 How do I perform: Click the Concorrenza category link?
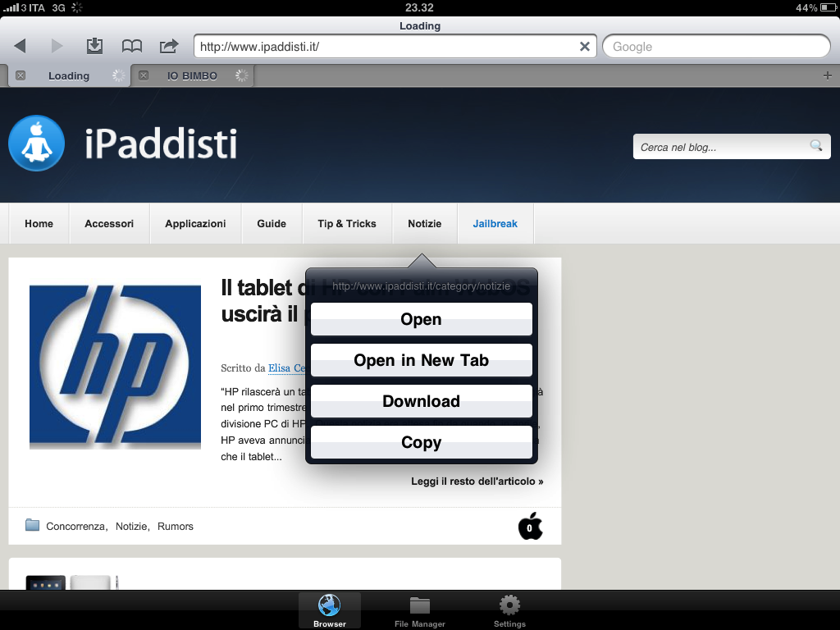75,526
